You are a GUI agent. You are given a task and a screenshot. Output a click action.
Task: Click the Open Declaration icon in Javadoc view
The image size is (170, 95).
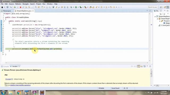tap(142, 66)
